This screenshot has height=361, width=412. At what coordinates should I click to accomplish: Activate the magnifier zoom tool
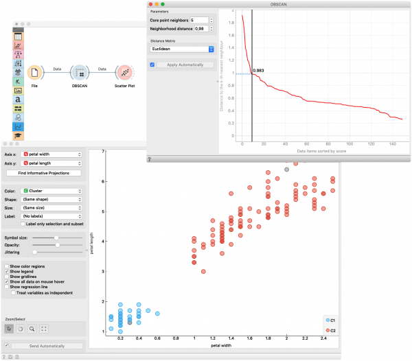tap(32, 328)
